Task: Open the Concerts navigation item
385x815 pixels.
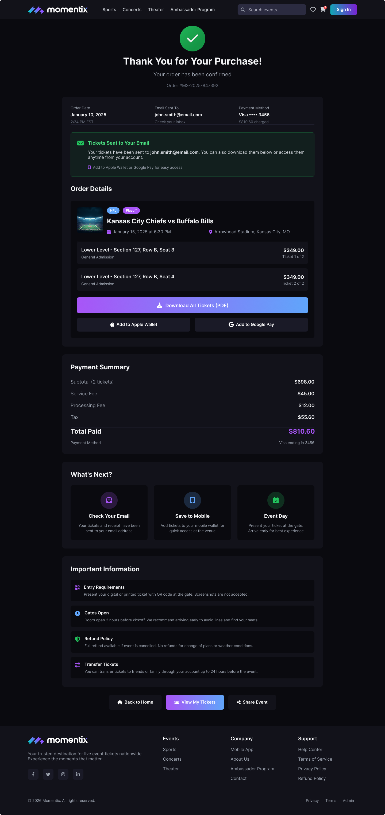Action: [x=132, y=10]
